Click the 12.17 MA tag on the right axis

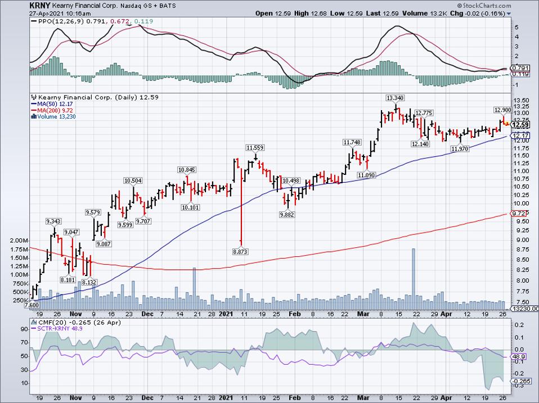(x=520, y=136)
